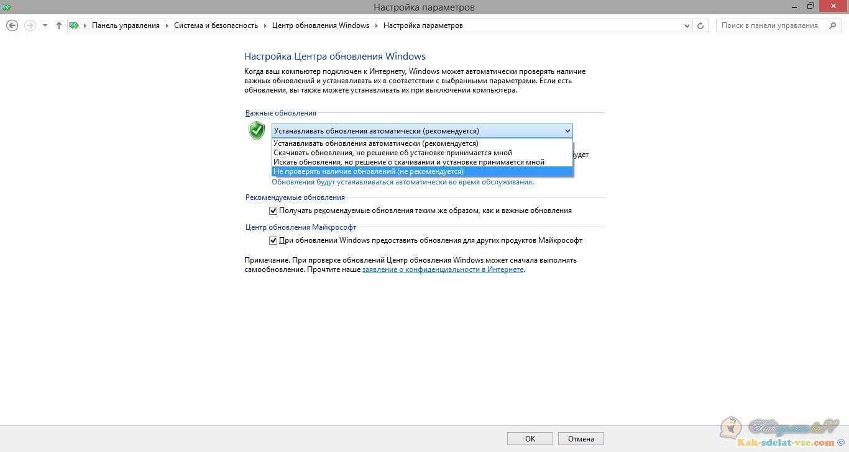Screen dimensions: 849x452
Task: Click the 'Важные обновления' section label
Action: point(281,113)
